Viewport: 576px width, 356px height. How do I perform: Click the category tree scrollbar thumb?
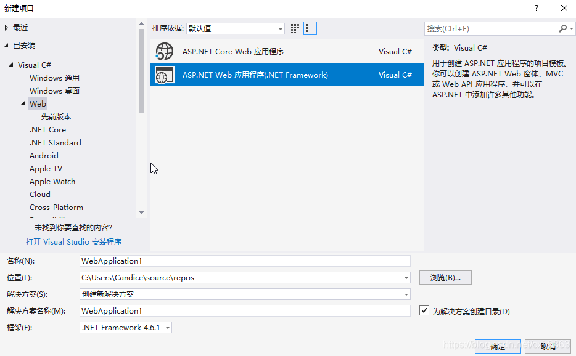click(x=141, y=70)
